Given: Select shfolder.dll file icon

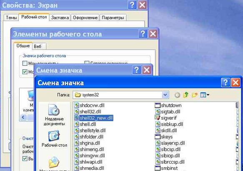Looking at the screenshot, I should 77,137.
